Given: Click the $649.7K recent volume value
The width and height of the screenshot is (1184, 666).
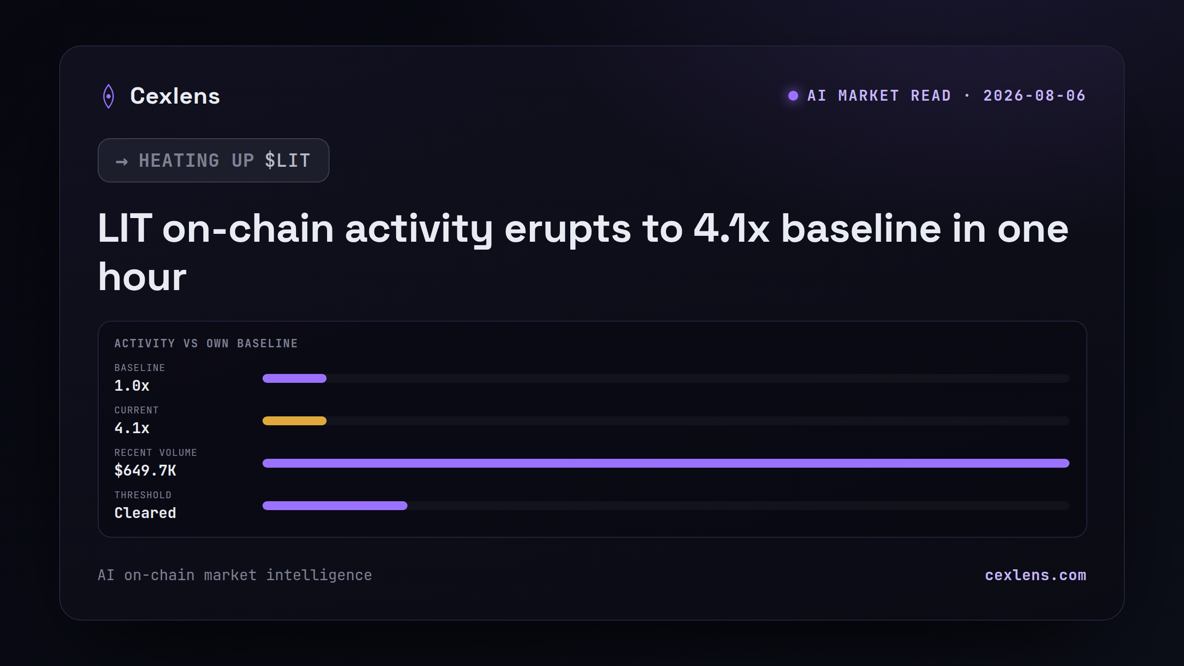Looking at the screenshot, I should pyautogui.click(x=145, y=471).
